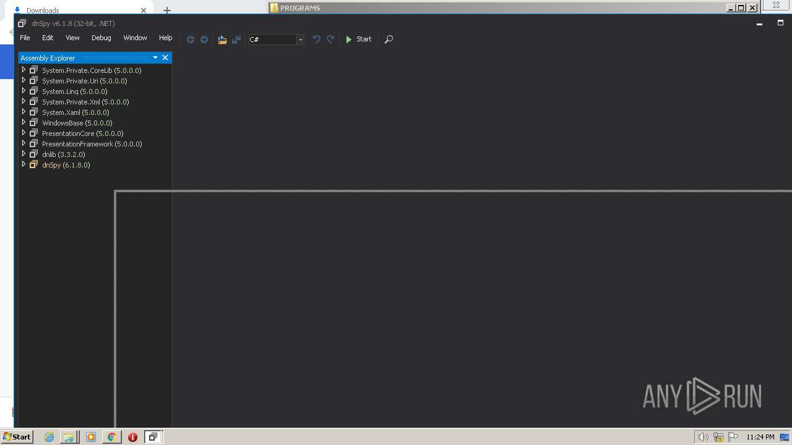Redo the action in the toolbar

[x=330, y=39]
